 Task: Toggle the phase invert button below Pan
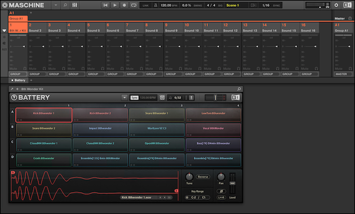(221, 191)
